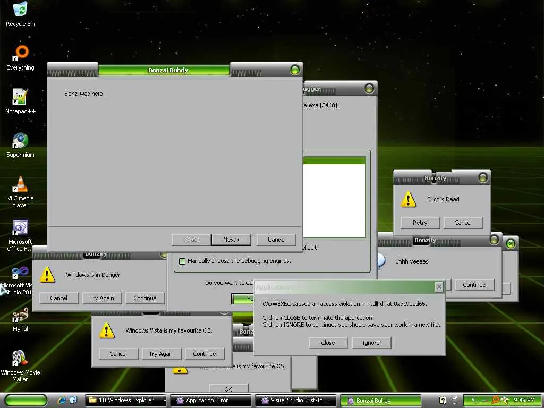
Task: Click the Bonzi was here text
Action: (83, 93)
